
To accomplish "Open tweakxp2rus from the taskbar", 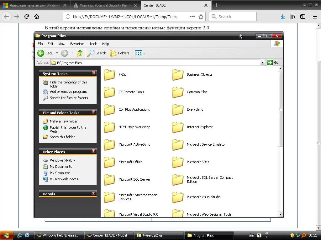I will tap(159, 235).
